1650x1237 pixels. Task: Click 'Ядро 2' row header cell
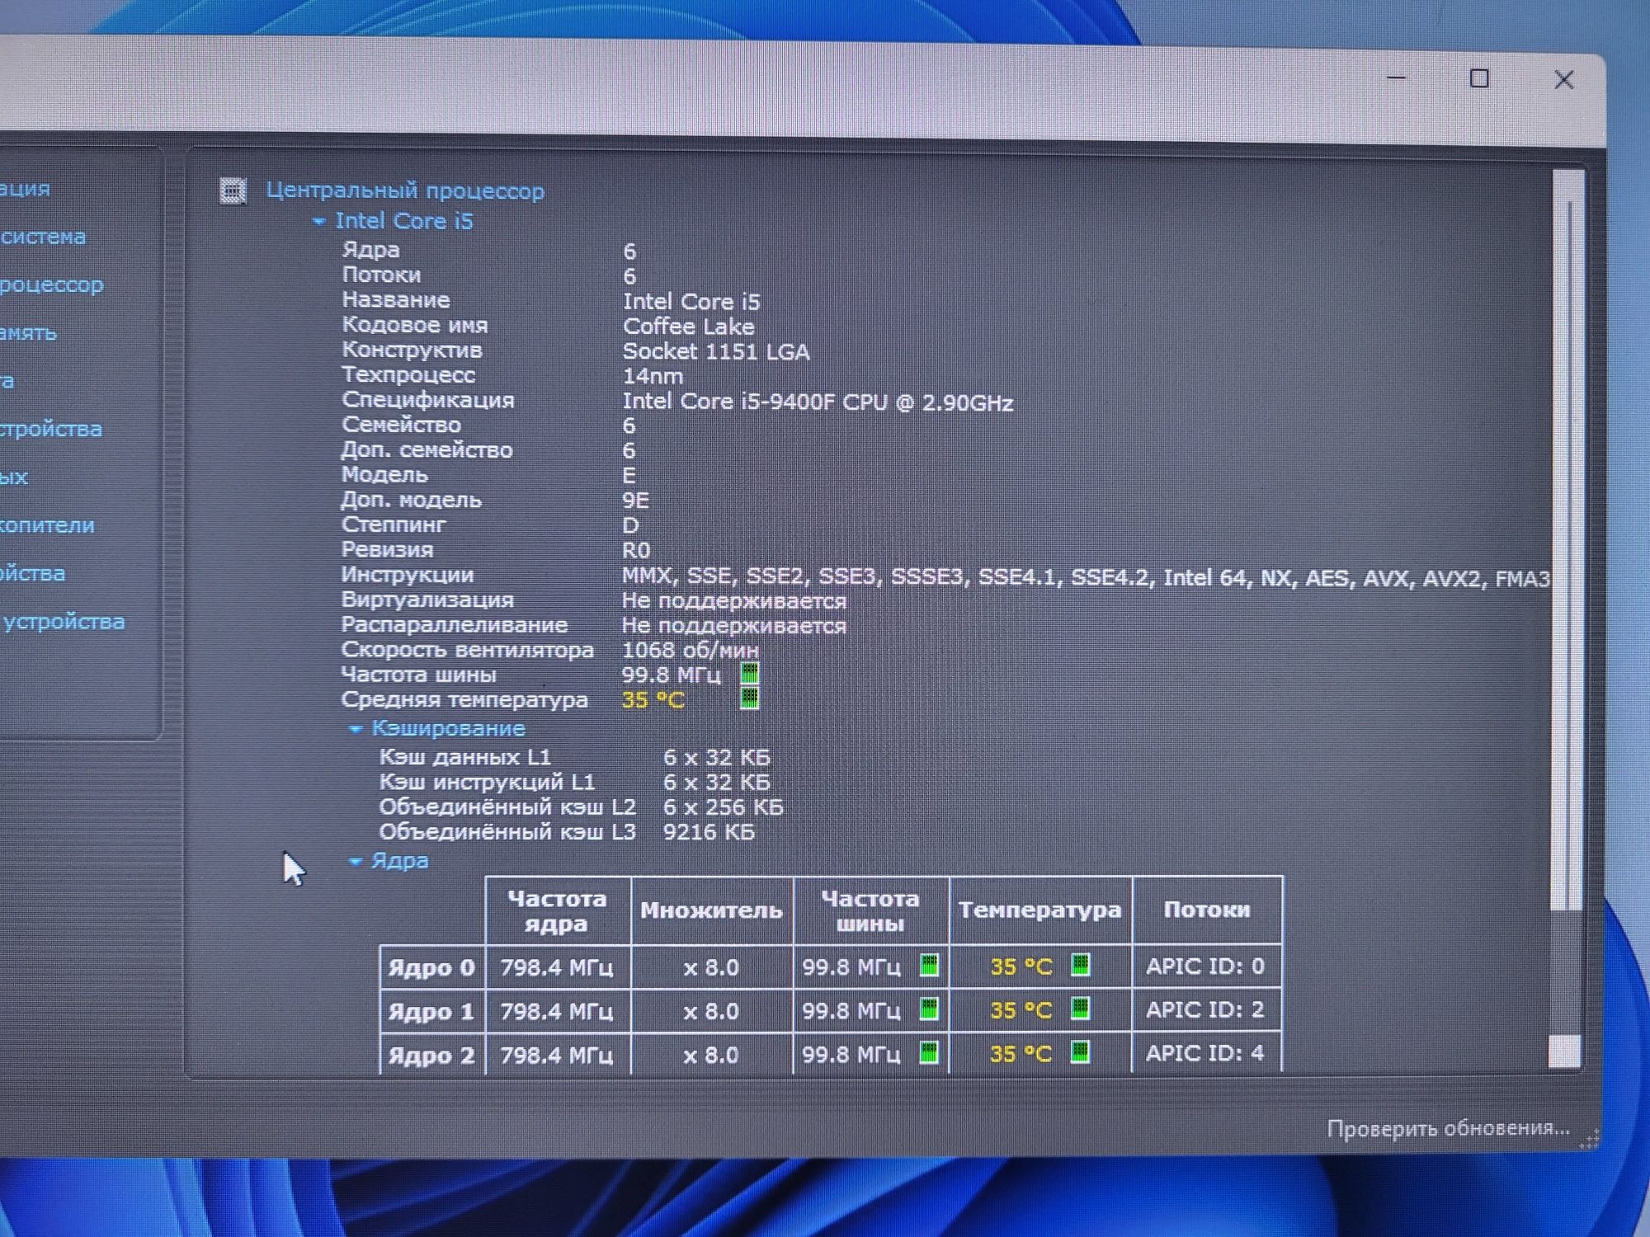pyautogui.click(x=431, y=1055)
